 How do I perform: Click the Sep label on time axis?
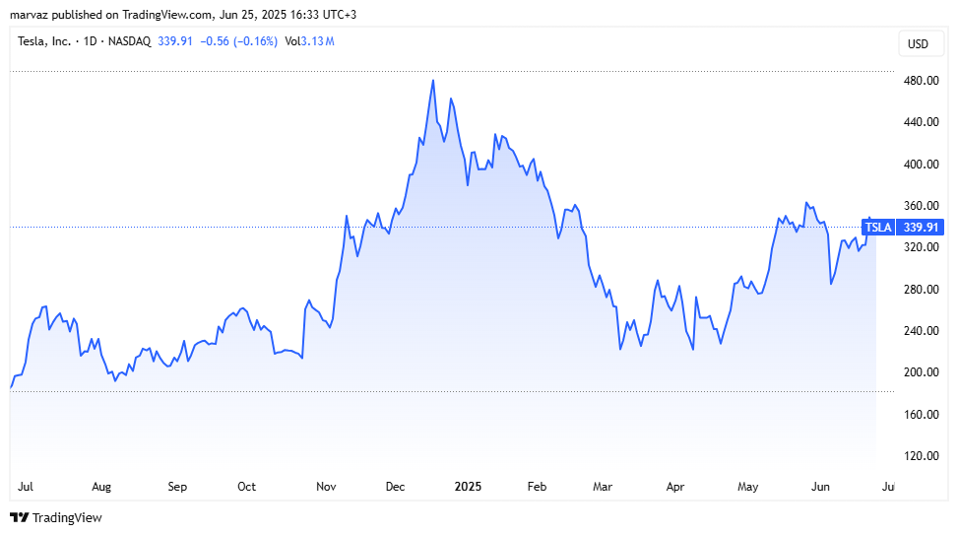point(177,487)
